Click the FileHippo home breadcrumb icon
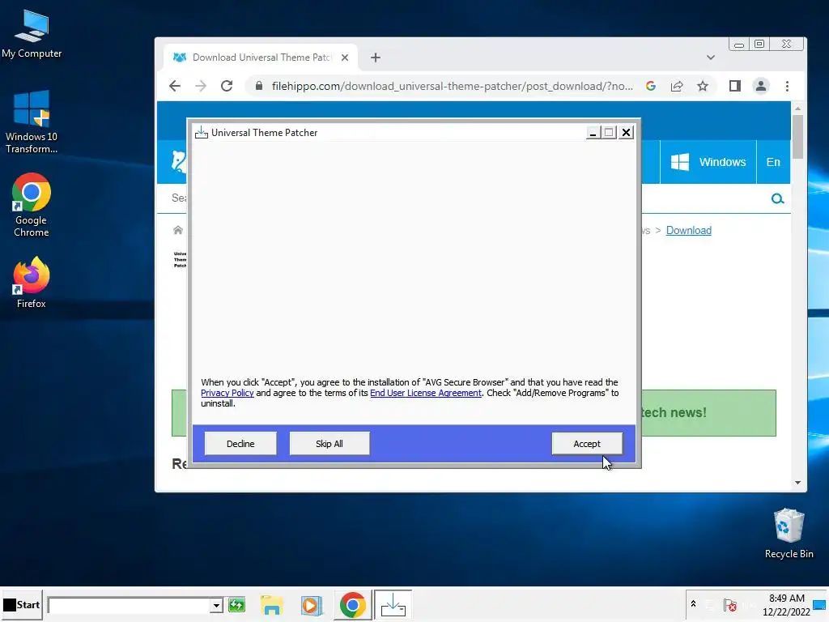Image resolution: width=829 pixels, height=622 pixels. tap(178, 230)
